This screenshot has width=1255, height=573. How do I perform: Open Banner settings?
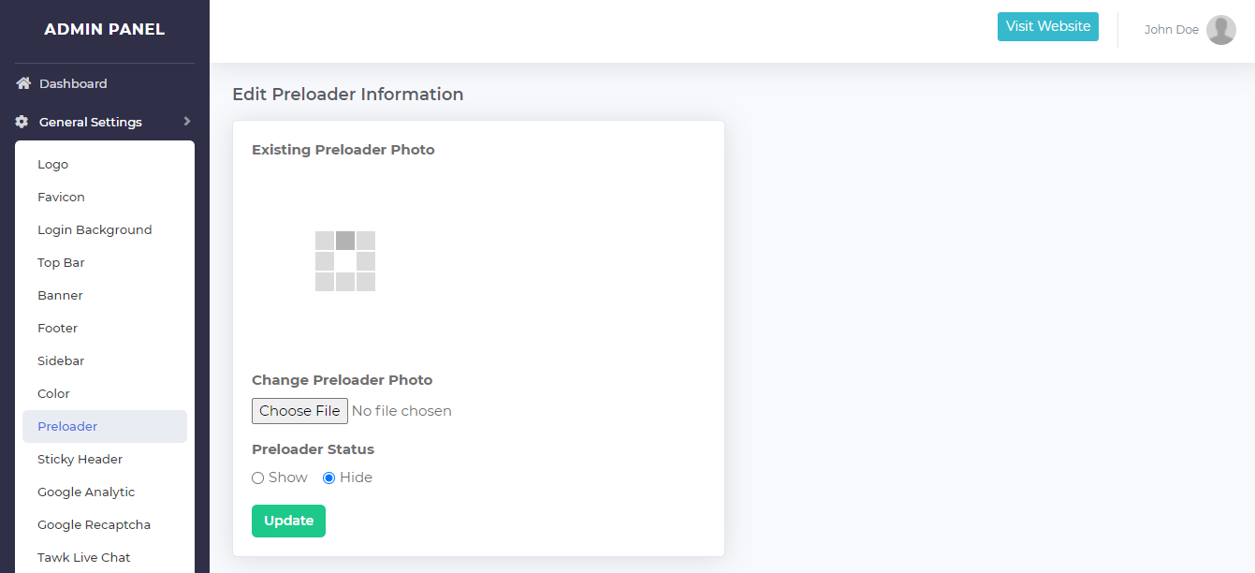60,296
